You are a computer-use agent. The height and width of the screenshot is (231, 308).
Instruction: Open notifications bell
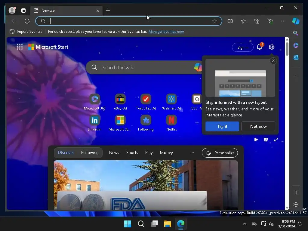(260, 47)
